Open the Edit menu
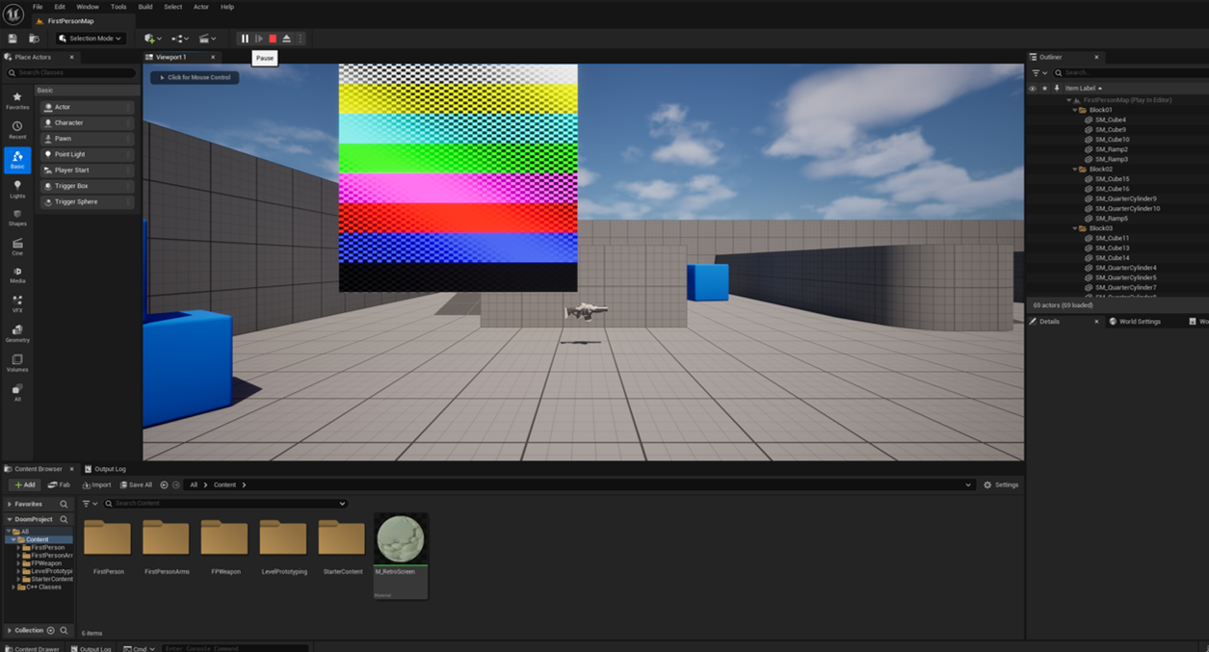 [x=60, y=7]
